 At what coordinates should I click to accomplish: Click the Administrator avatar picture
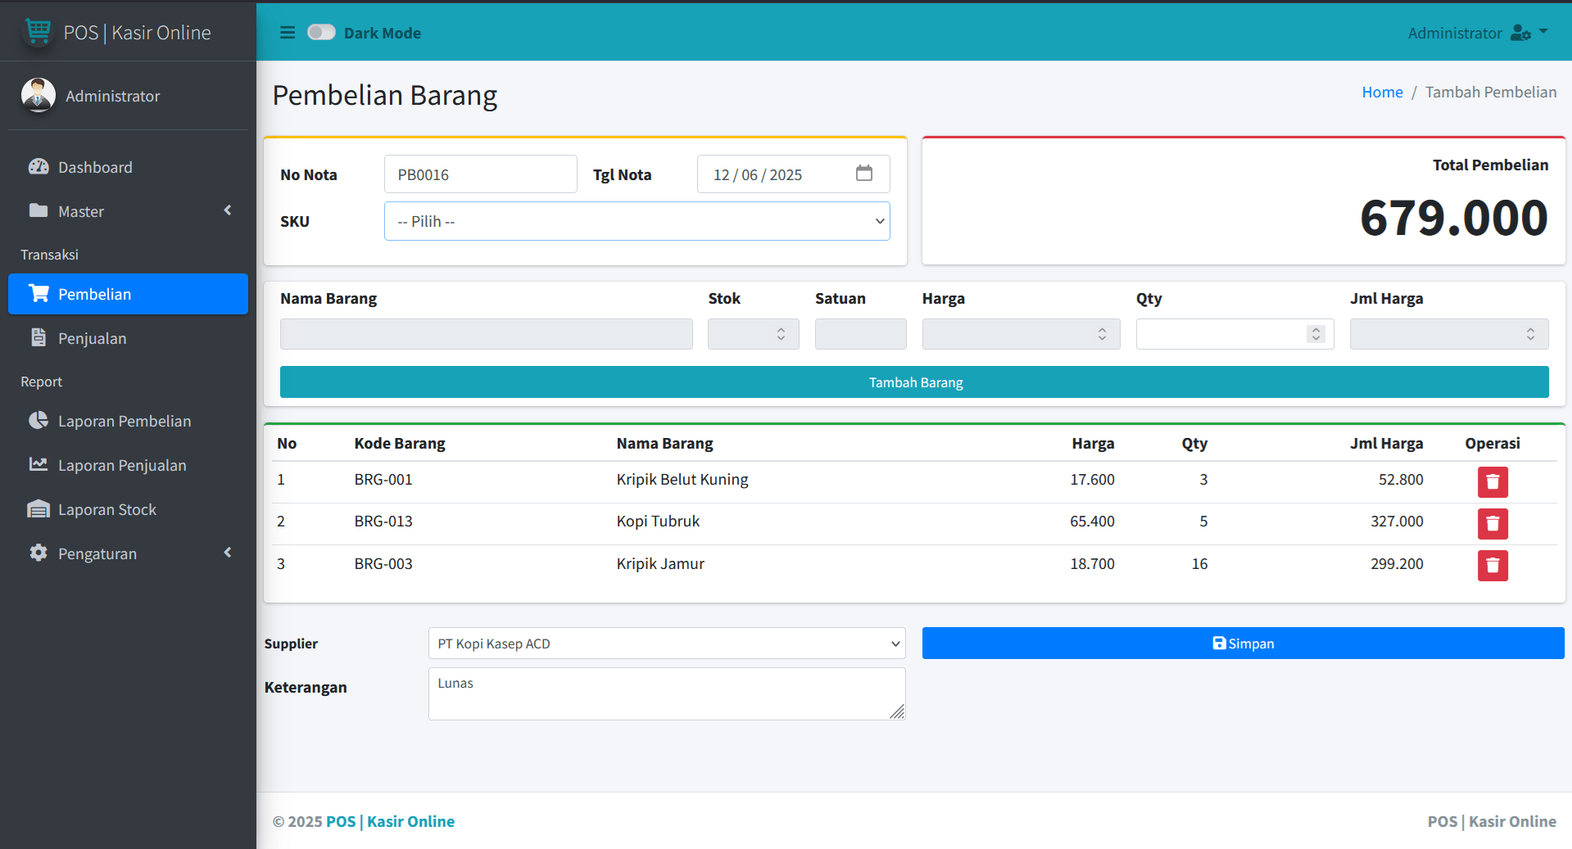click(x=38, y=95)
